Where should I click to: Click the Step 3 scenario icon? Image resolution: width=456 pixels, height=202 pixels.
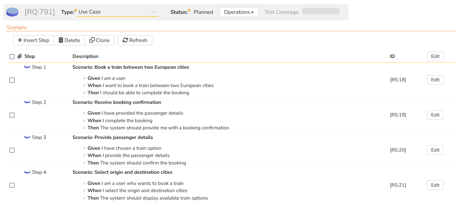[x=27, y=137]
